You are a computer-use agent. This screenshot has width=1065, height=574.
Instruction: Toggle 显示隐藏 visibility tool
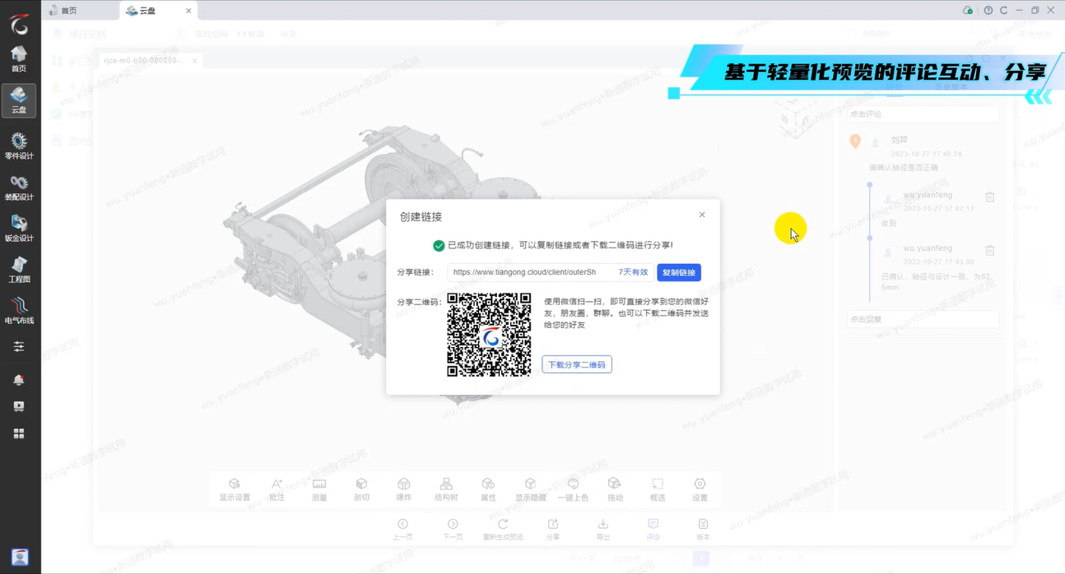pos(531,489)
